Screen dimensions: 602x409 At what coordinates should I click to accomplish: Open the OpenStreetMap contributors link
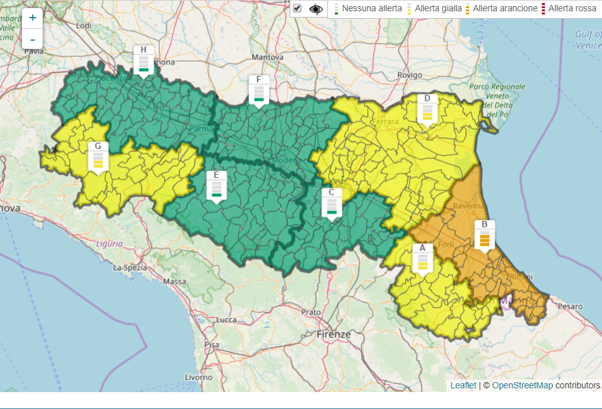click(522, 385)
